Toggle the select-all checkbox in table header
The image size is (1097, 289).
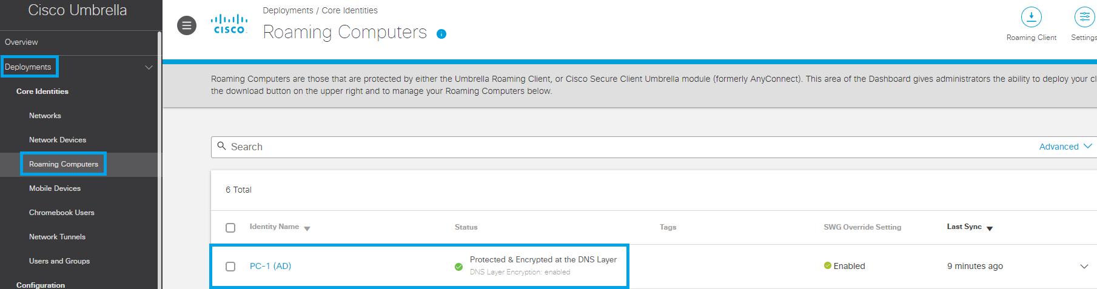tap(230, 228)
